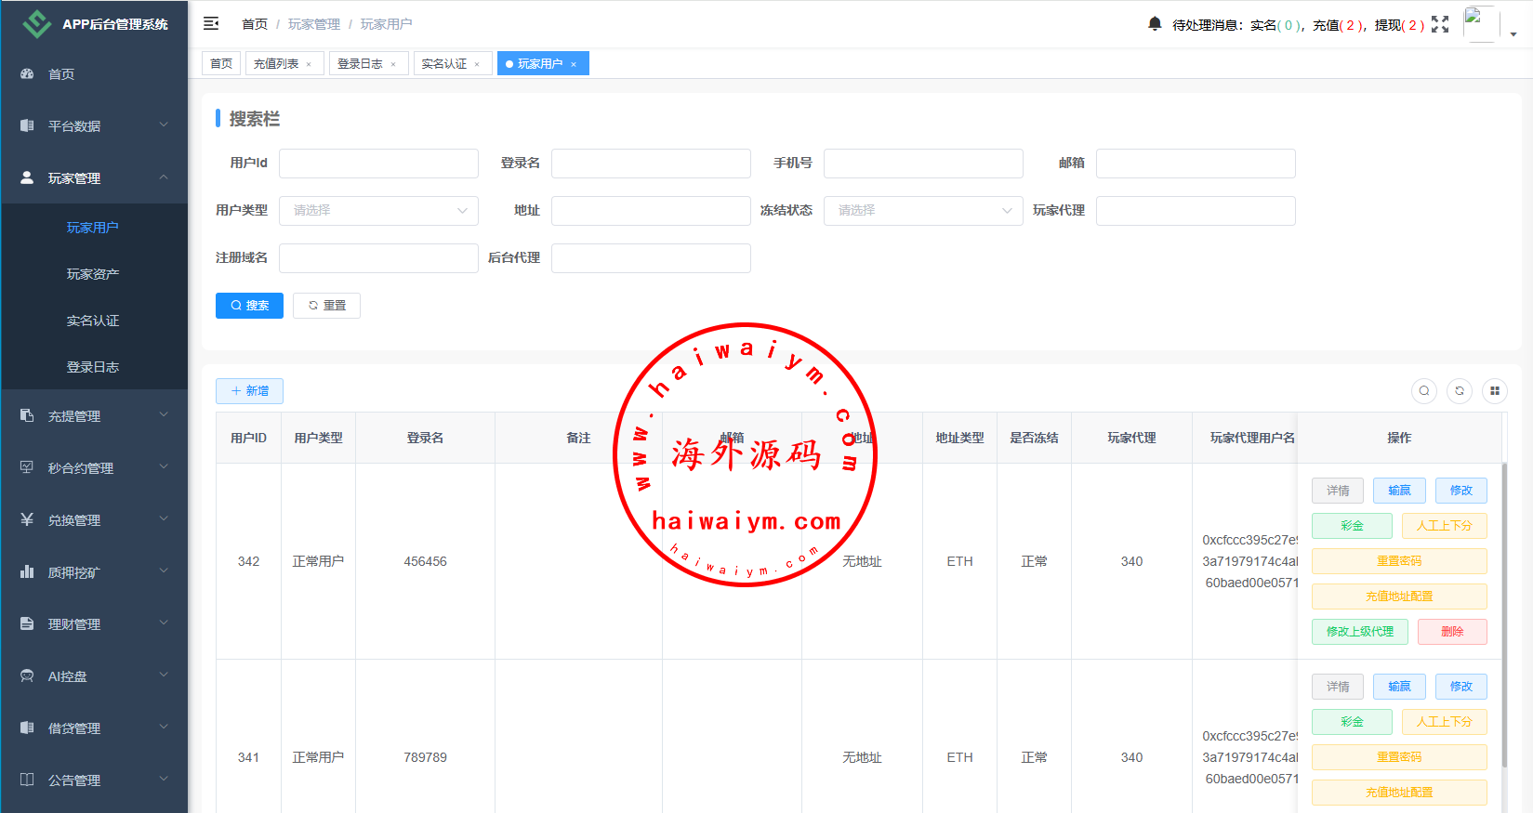
Task: Click the 平台数据 sidebar icon
Action: coord(27,125)
